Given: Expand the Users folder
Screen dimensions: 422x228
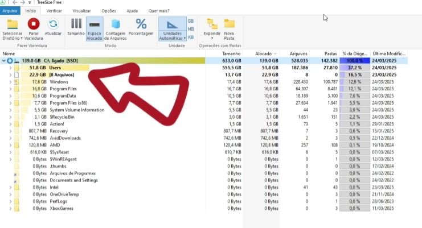Looking at the screenshot, I should click(x=10, y=68).
